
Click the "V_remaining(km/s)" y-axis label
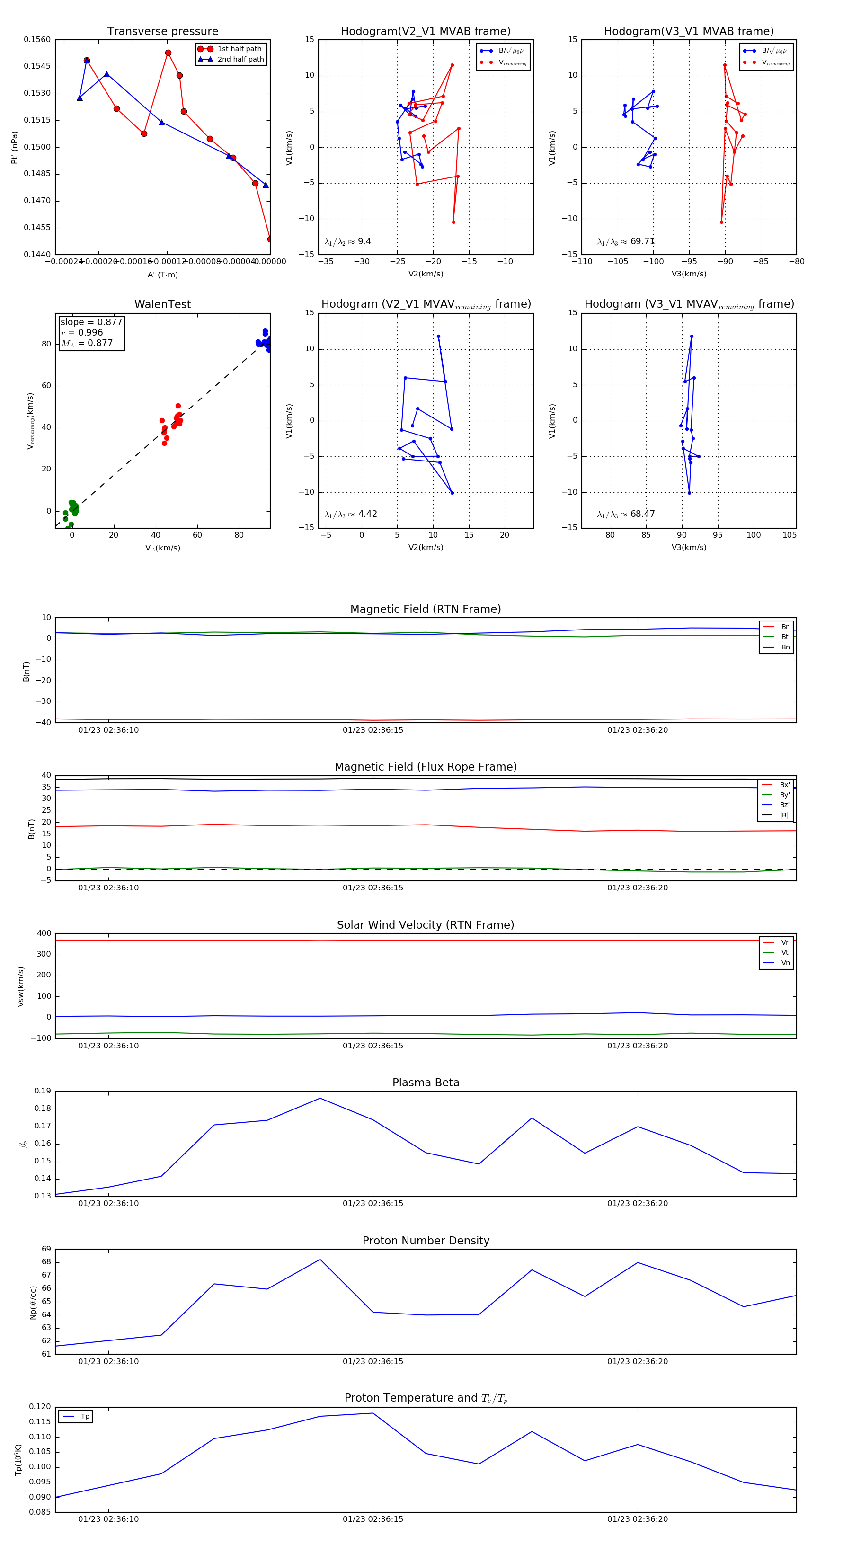click(30, 421)
